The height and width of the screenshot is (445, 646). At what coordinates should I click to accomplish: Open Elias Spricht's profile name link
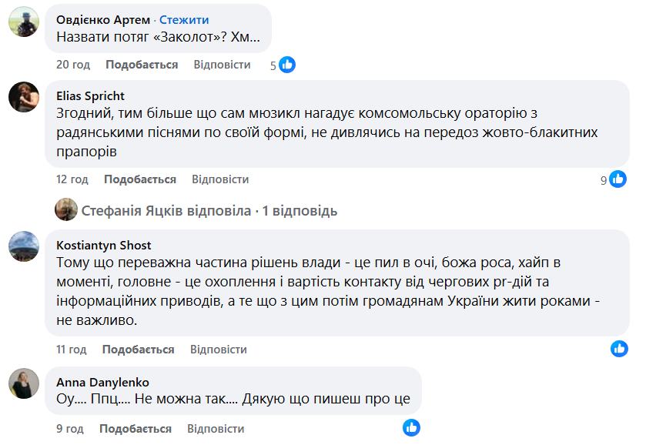(x=91, y=96)
